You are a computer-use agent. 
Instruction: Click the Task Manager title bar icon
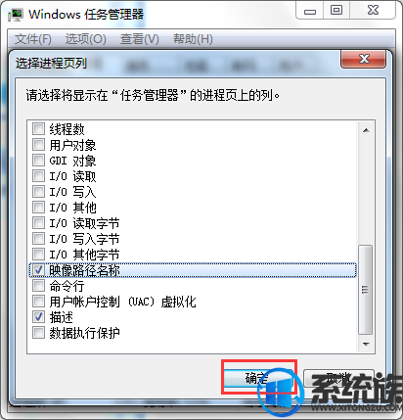tap(16, 15)
